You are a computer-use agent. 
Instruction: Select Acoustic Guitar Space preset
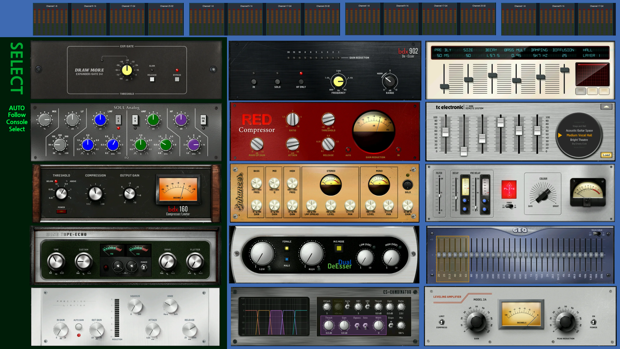point(579,131)
